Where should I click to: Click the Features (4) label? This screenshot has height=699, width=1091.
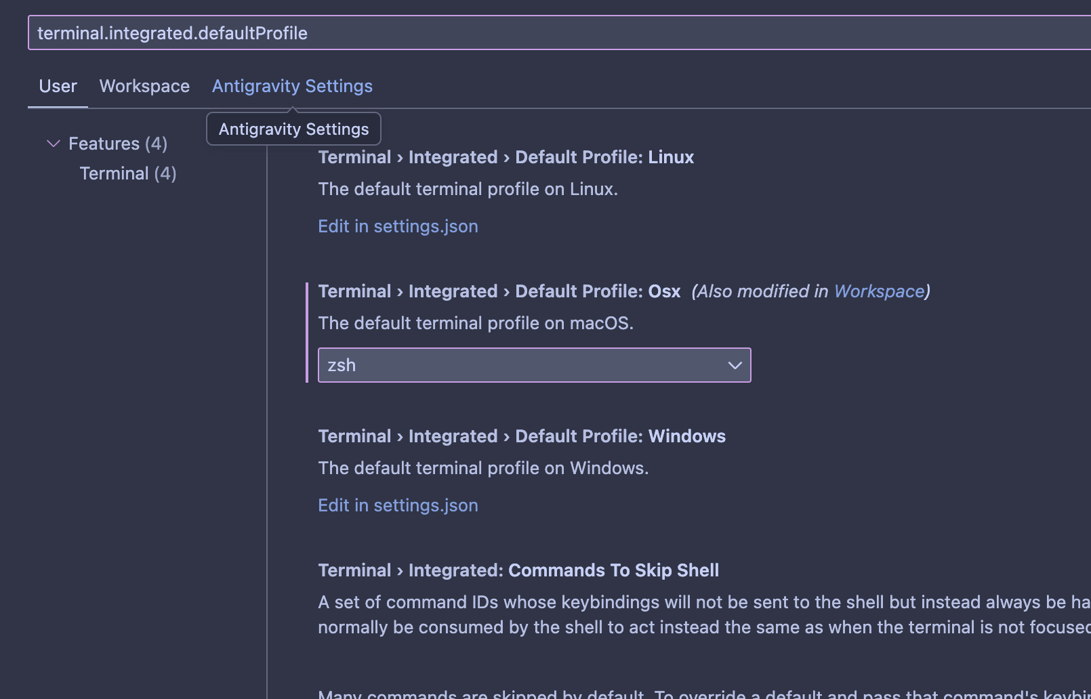click(117, 143)
